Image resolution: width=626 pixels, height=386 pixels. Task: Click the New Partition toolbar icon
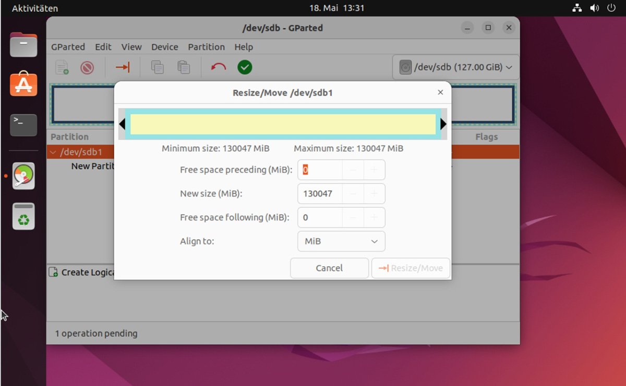pos(62,67)
